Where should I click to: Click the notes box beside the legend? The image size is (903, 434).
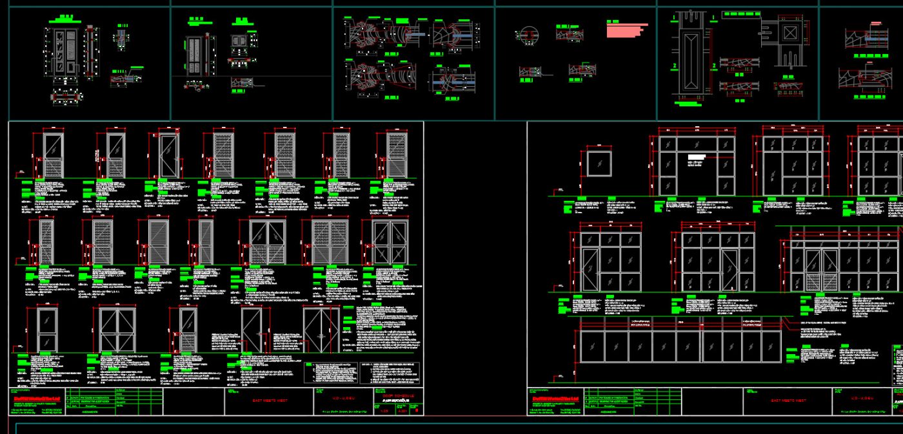pos(390,373)
